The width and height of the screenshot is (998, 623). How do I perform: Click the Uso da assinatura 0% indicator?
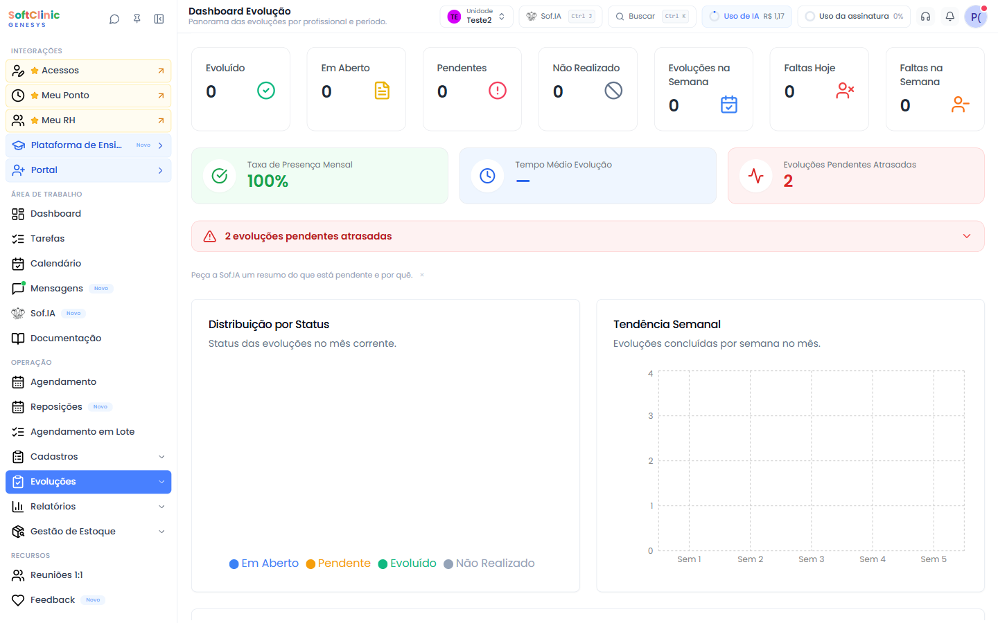click(854, 17)
